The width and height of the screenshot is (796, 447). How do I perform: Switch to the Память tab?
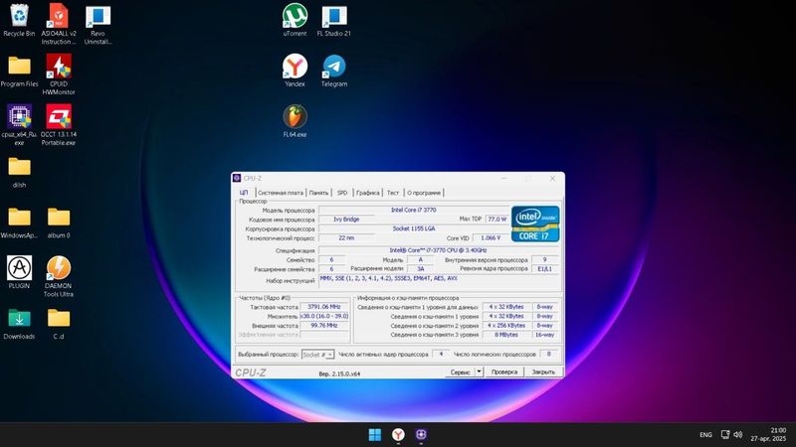click(x=318, y=193)
